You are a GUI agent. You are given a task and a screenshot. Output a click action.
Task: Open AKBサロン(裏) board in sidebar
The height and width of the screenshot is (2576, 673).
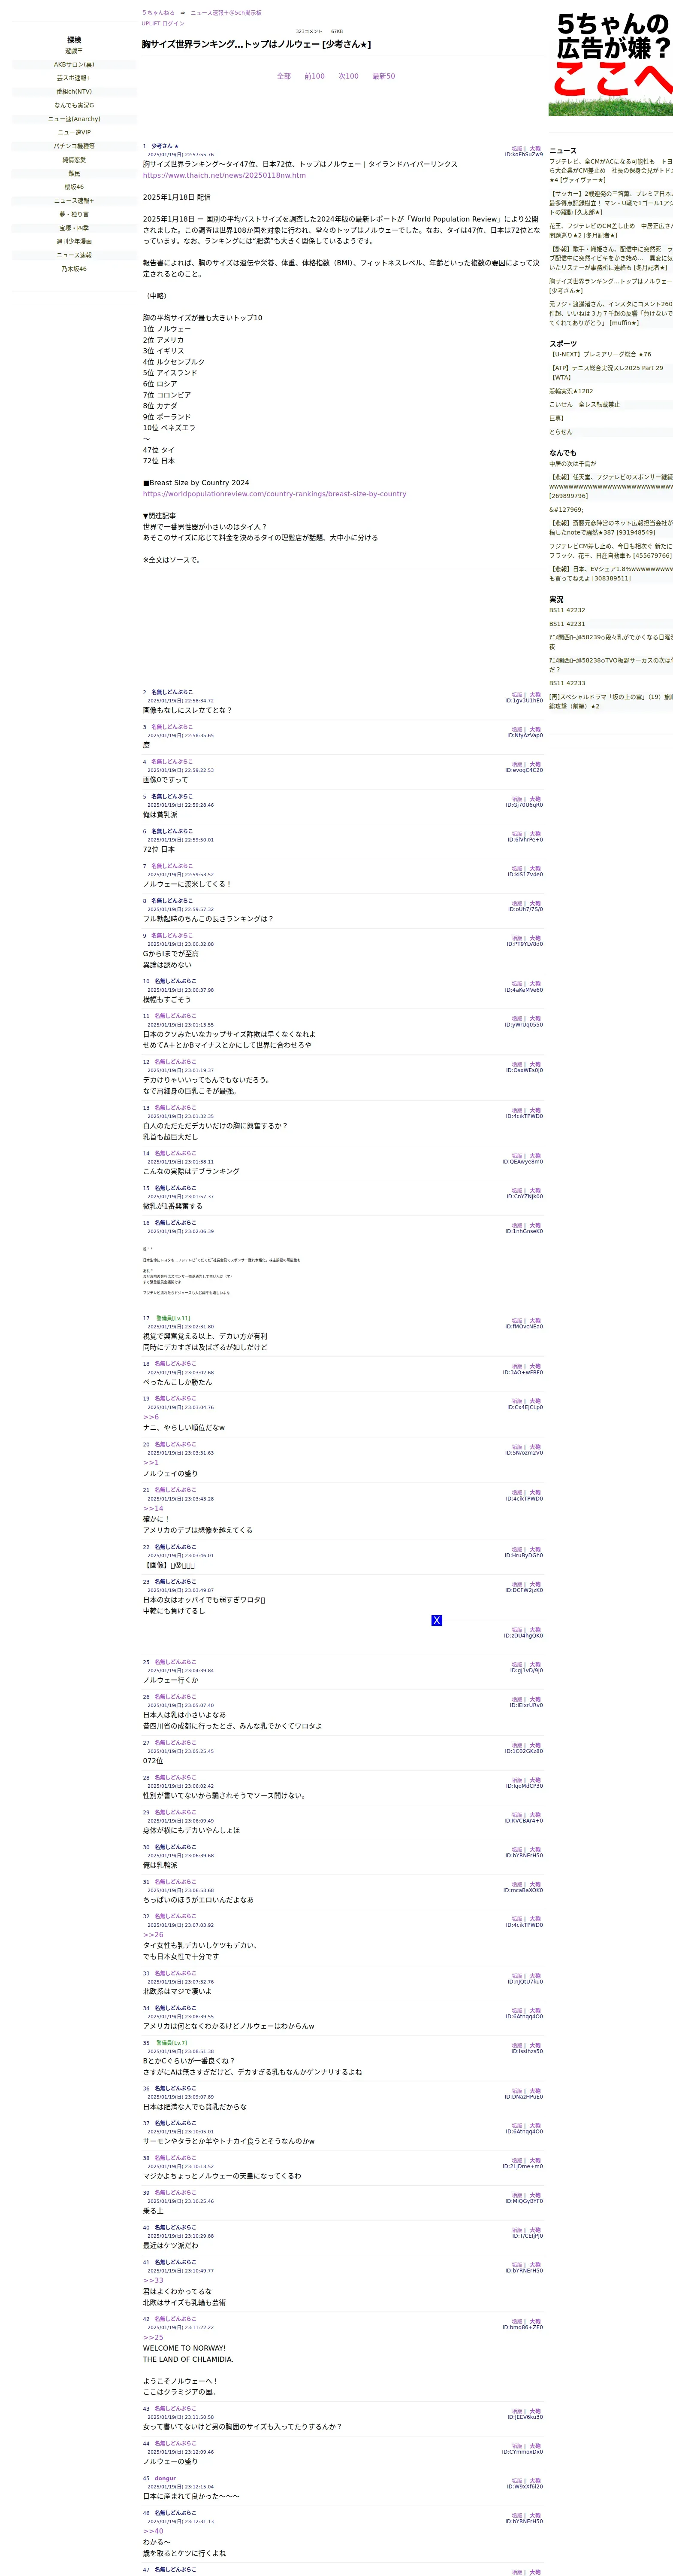click(74, 65)
